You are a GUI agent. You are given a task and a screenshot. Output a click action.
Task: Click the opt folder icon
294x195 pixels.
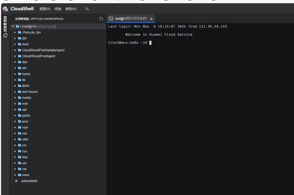point(19,109)
